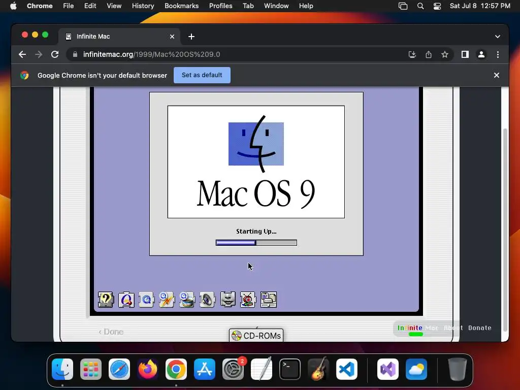
Task: View site information via lock icon
Action: [x=75, y=54]
